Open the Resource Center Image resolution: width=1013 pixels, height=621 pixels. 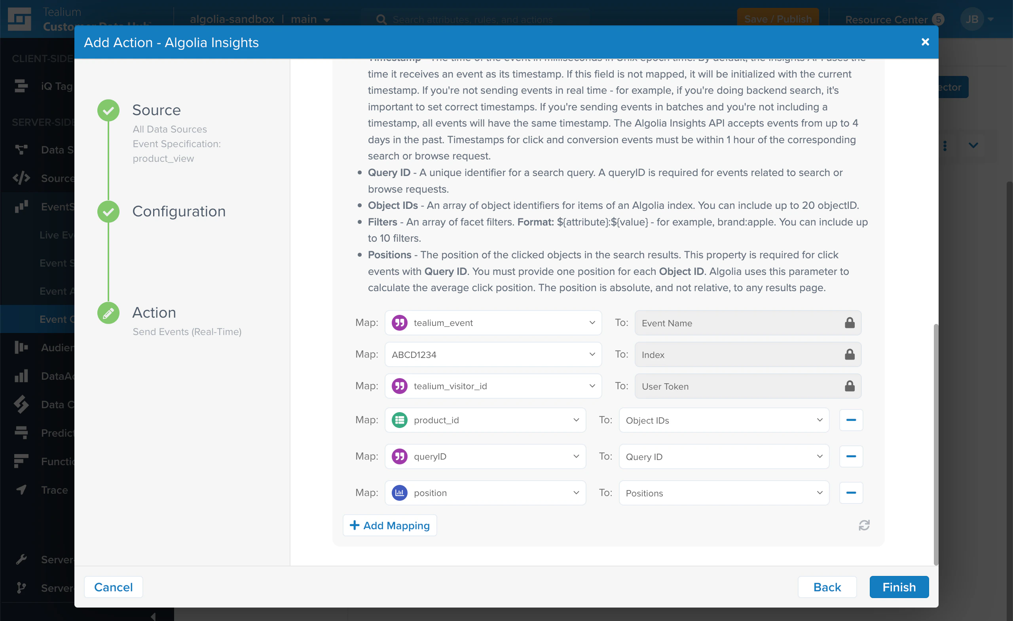(895, 19)
